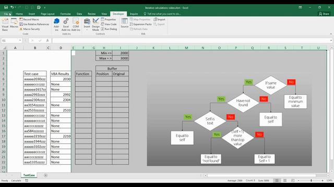Click the If same value diamond

pyautogui.click(x=271, y=85)
